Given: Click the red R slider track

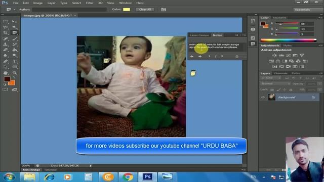Looking at the screenshot, I should click(287, 23).
